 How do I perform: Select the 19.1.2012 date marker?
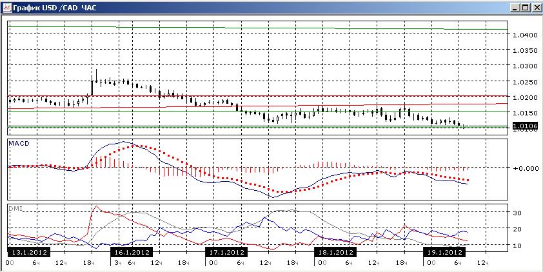444,251
